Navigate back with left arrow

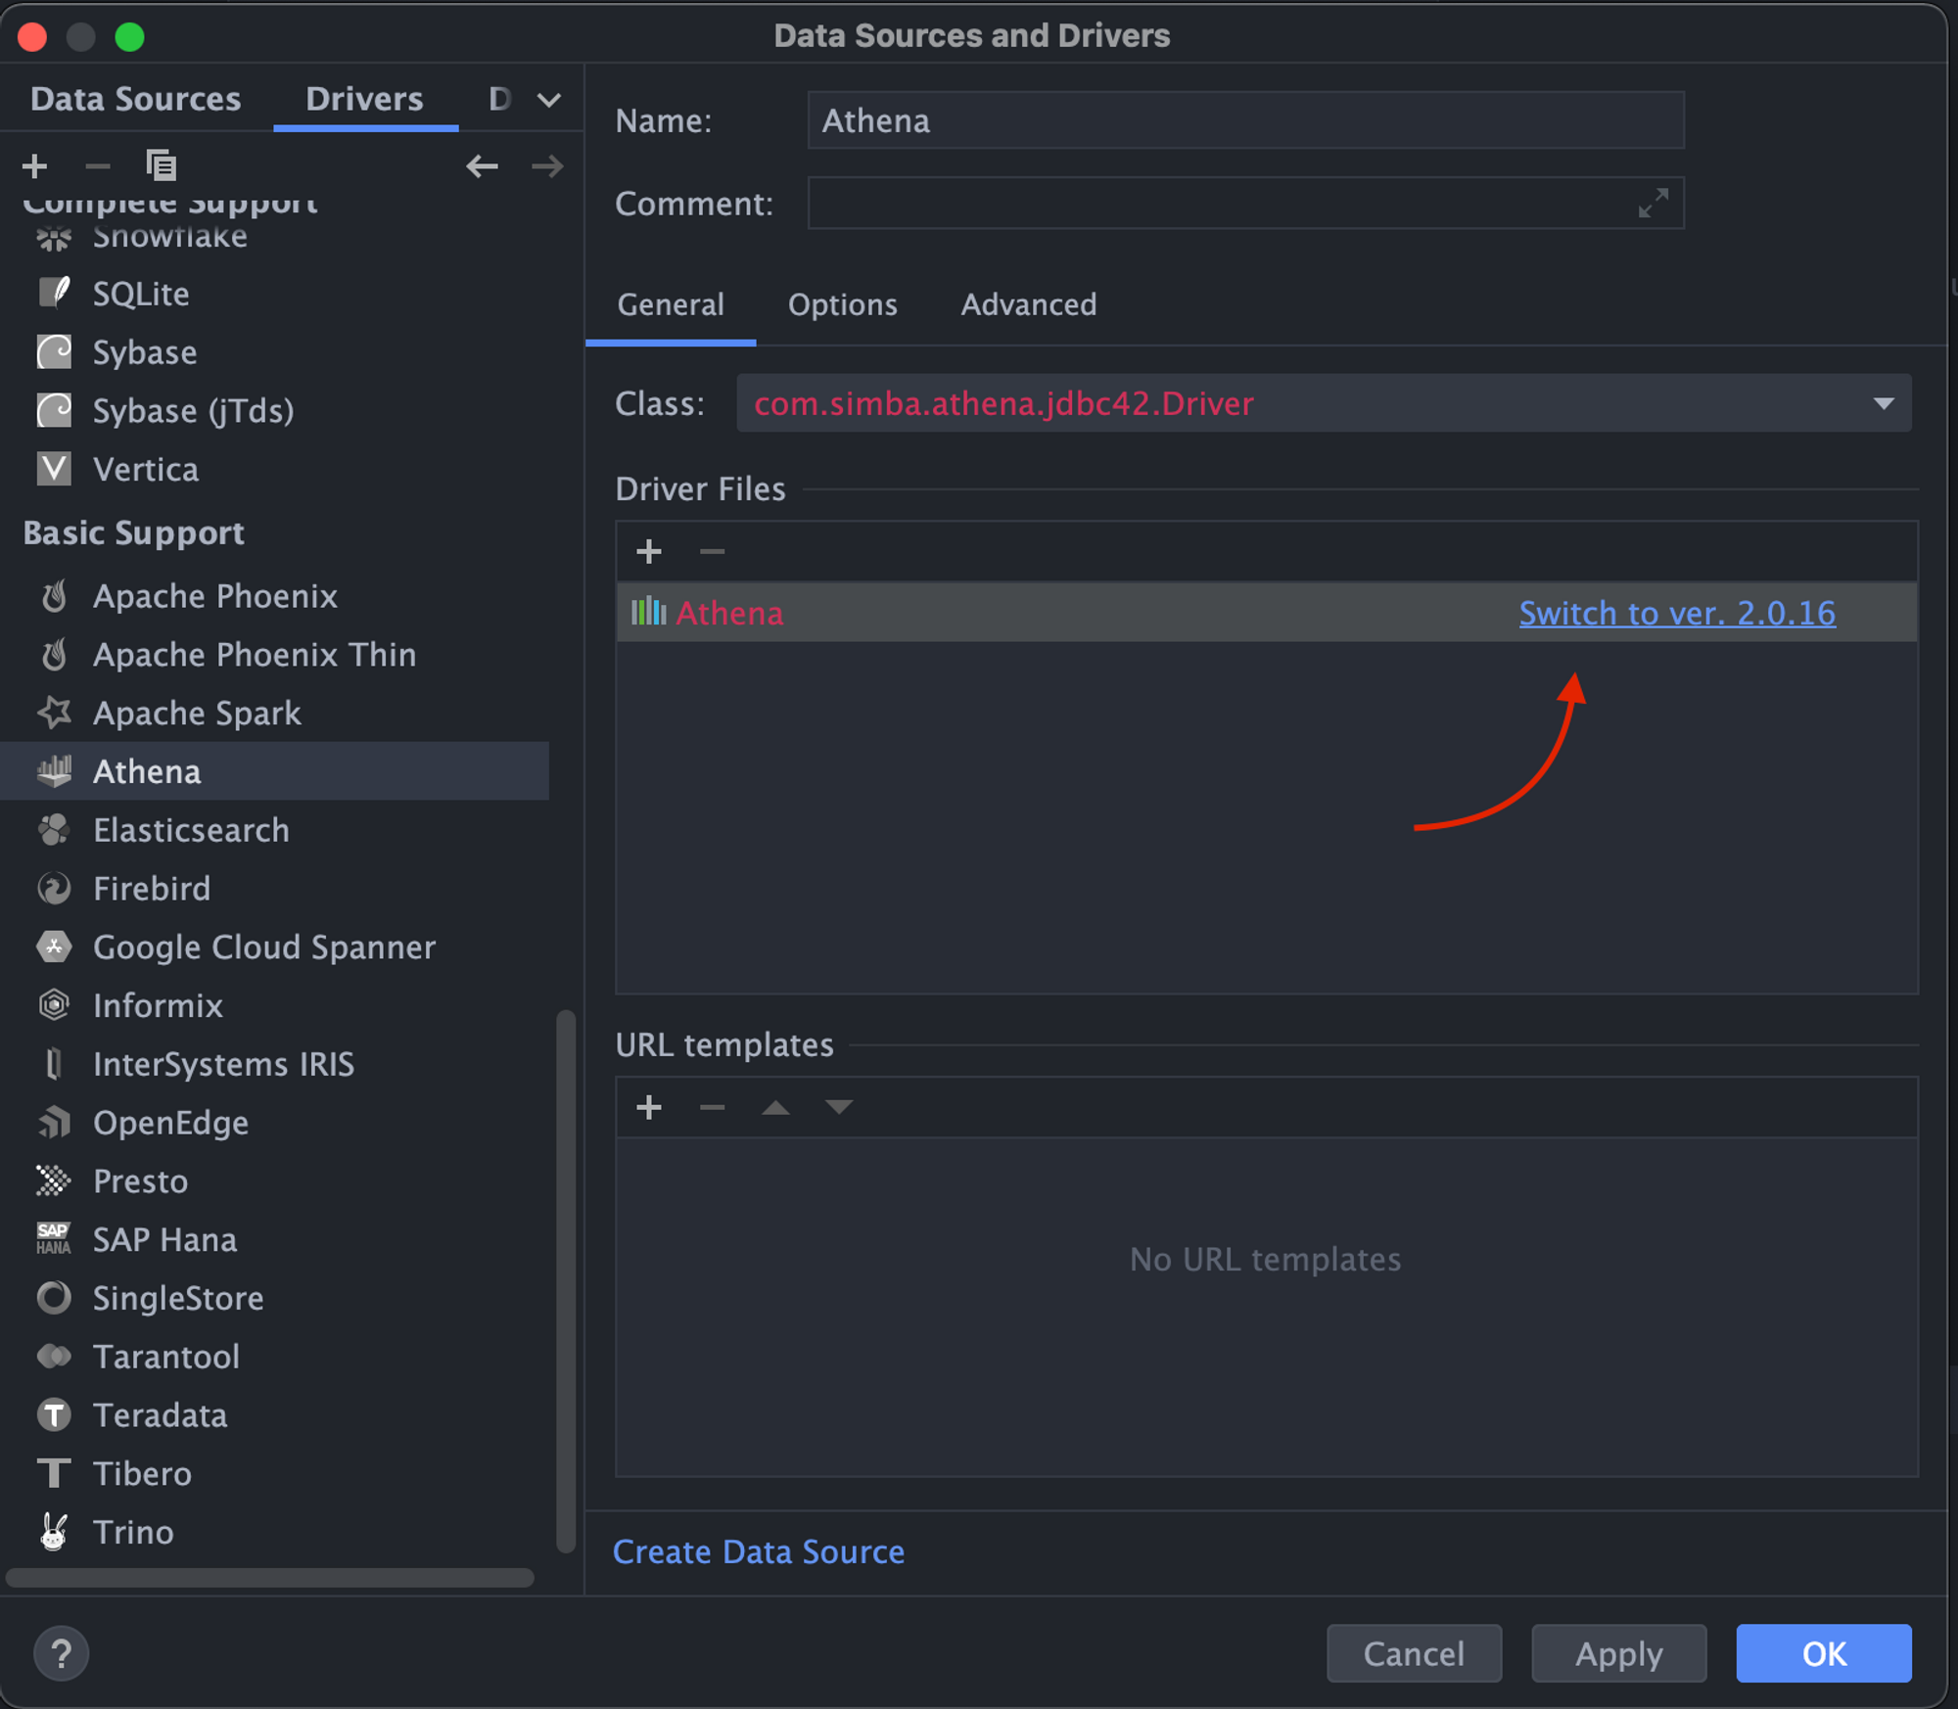click(482, 166)
